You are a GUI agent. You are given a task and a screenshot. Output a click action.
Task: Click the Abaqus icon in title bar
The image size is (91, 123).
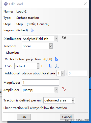pos(6,4)
